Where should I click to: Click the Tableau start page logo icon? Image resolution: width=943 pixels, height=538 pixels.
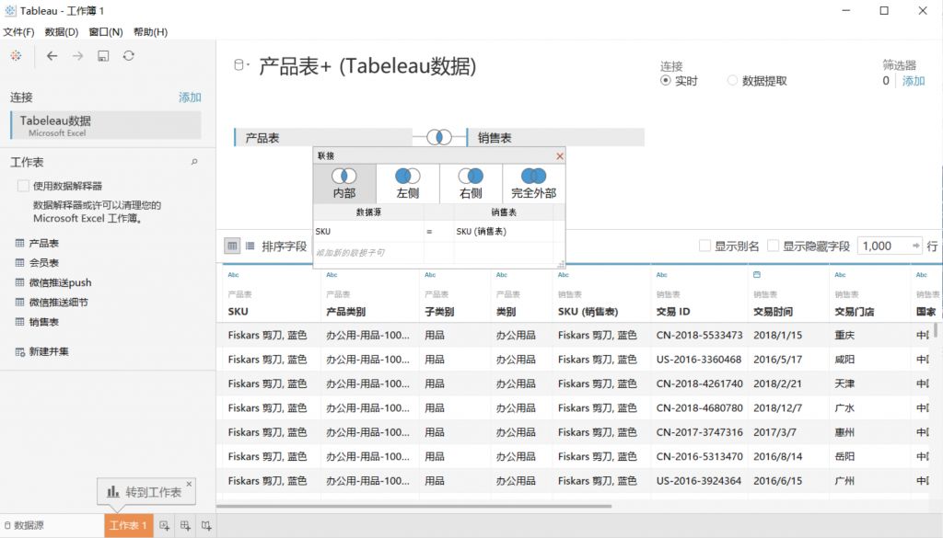click(x=16, y=56)
